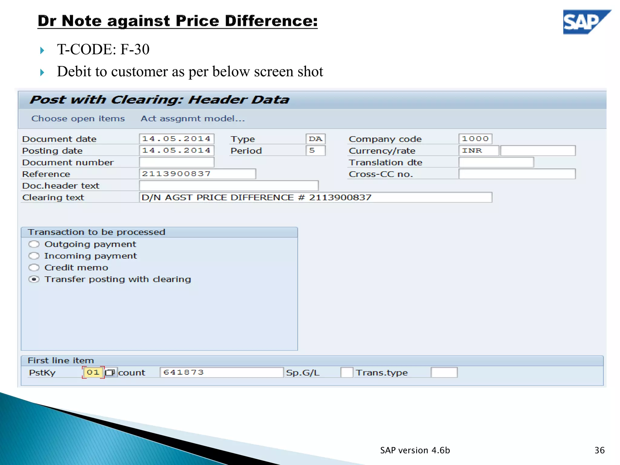This screenshot has height=465, width=620.
Task: Click the 'Post with Clearing: Header Data' title
Action: [160, 100]
